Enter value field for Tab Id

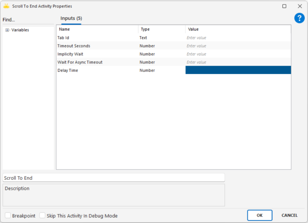click(x=238, y=38)
